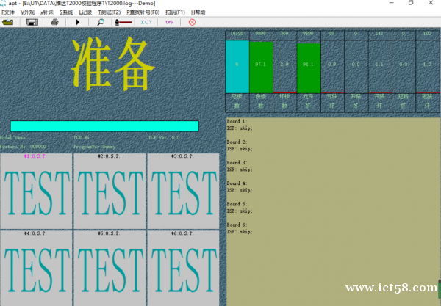Select the #1 TEST board panel

(36, 191)
